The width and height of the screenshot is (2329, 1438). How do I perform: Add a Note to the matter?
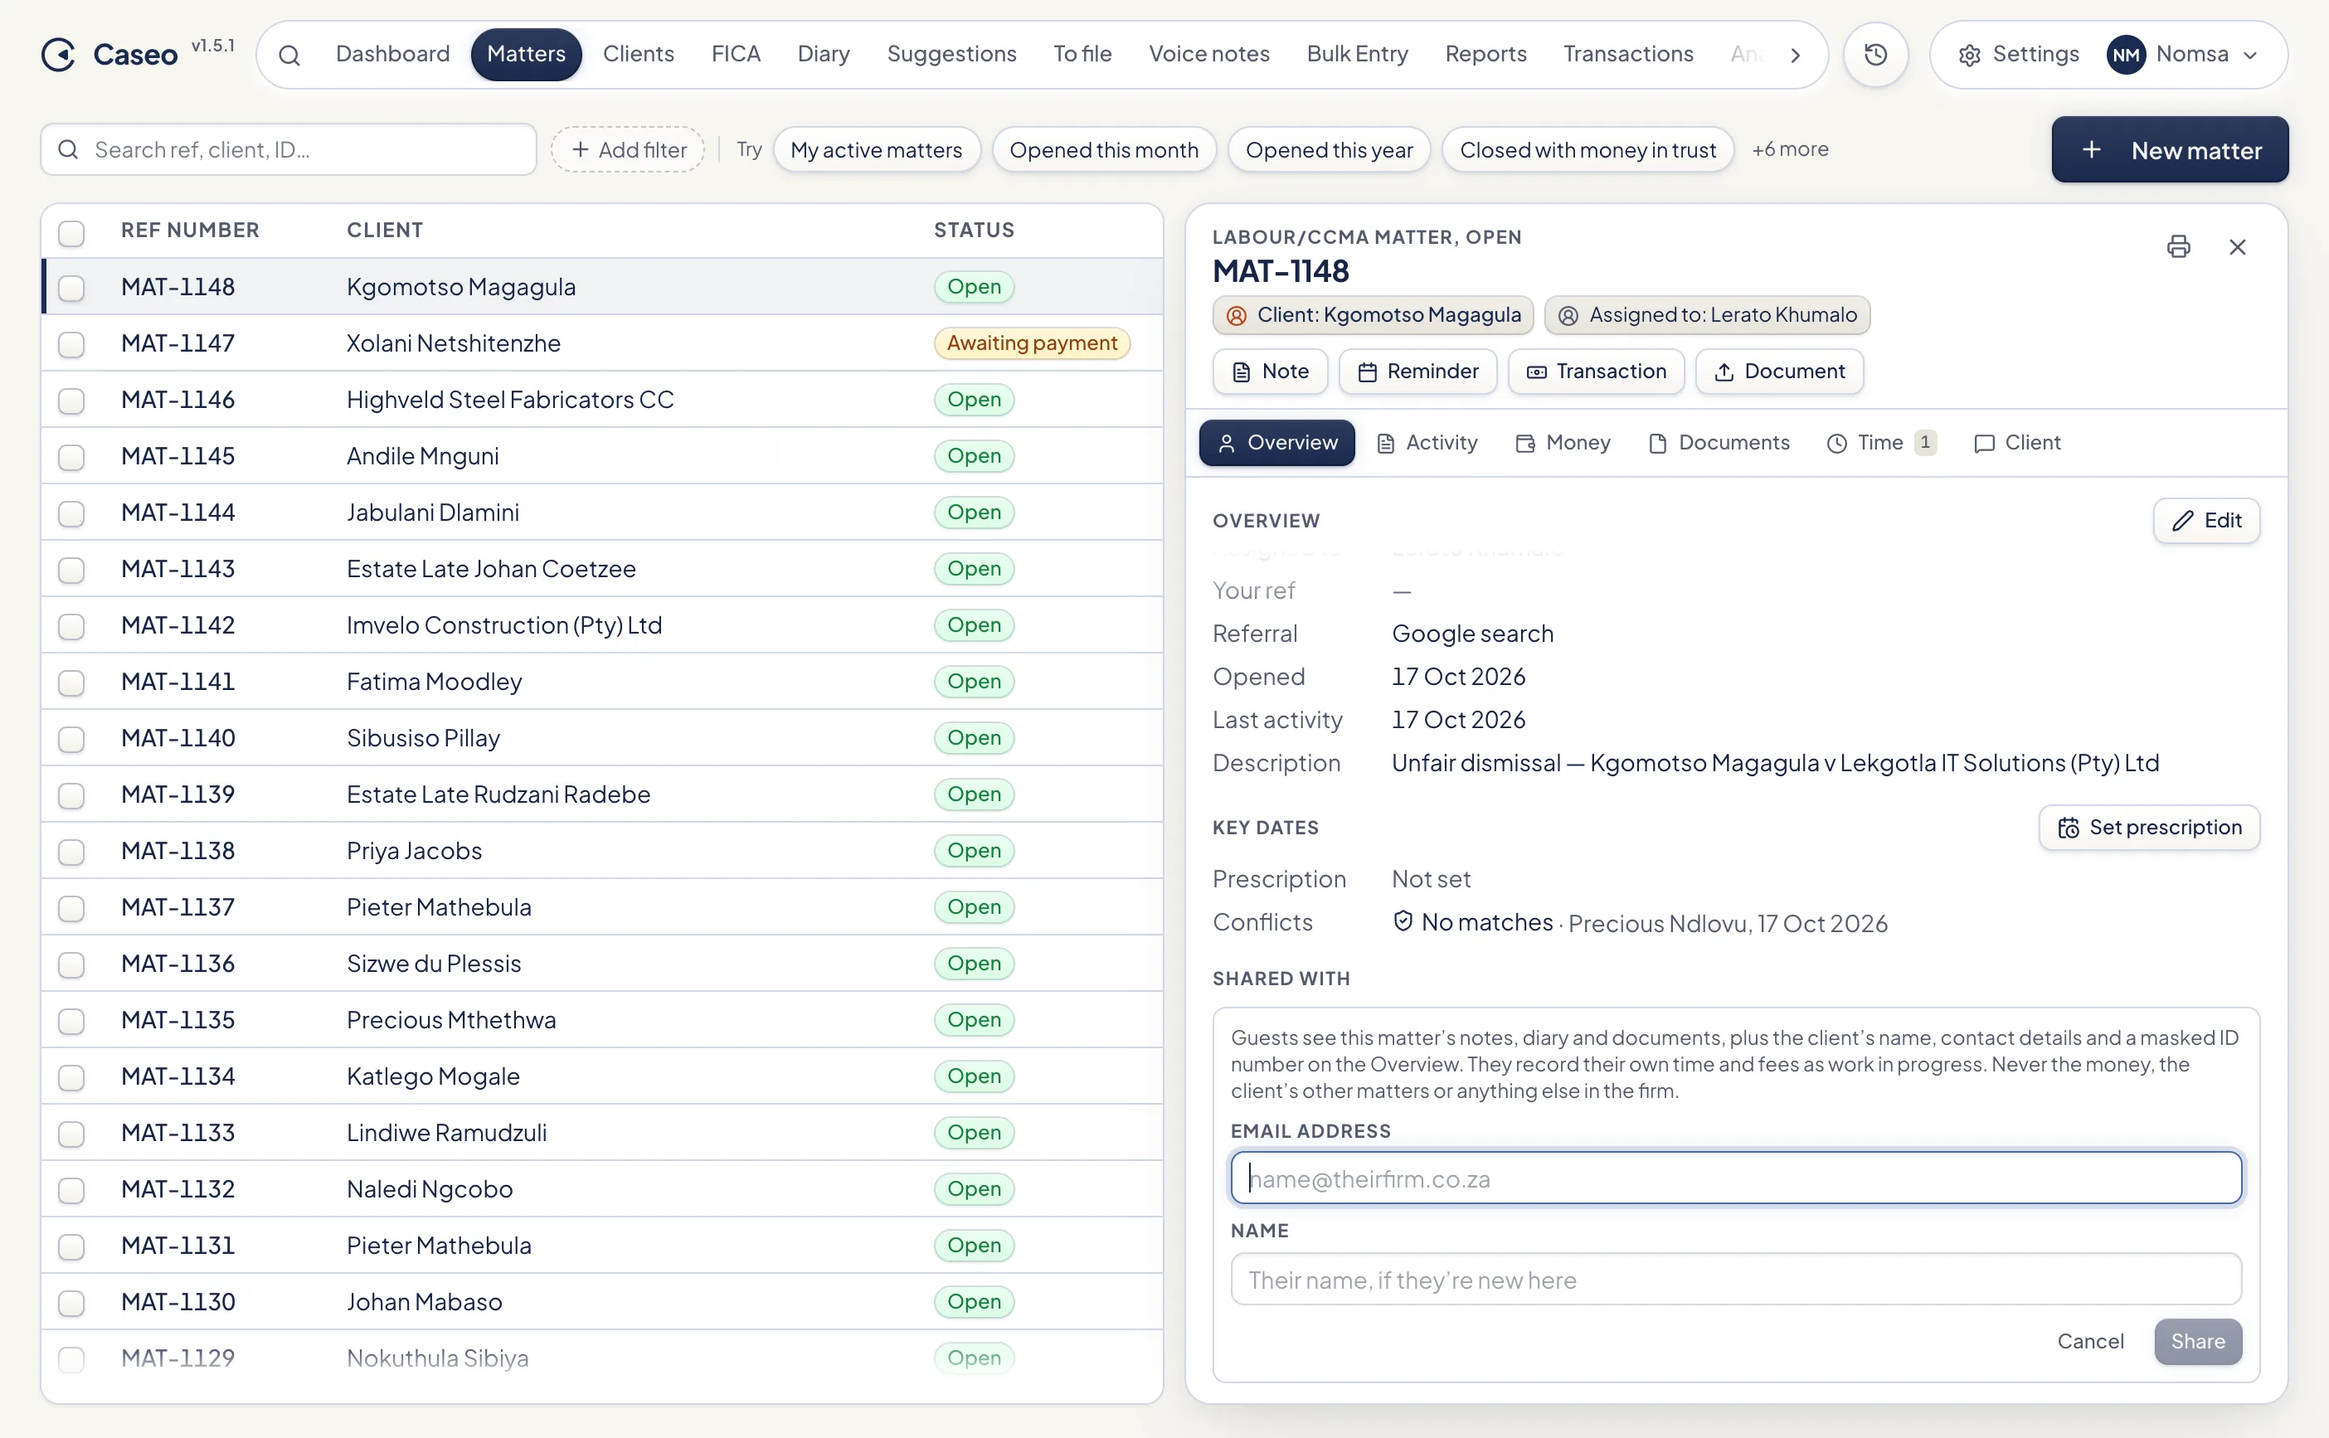[x=1270, y=372]
